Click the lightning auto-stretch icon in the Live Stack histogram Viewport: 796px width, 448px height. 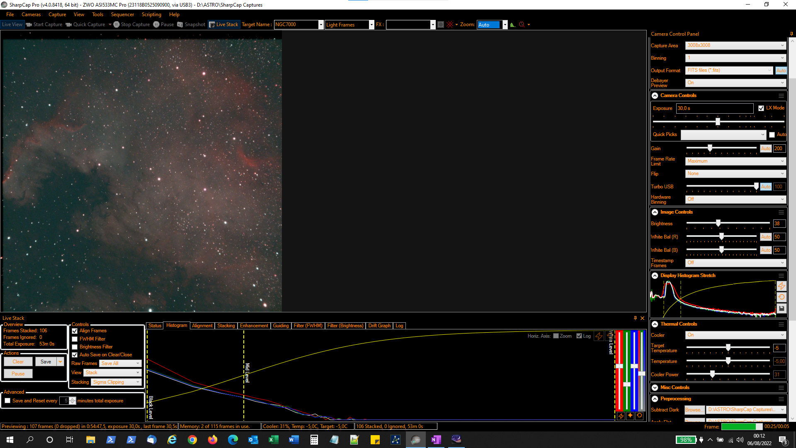coord(599,336)
